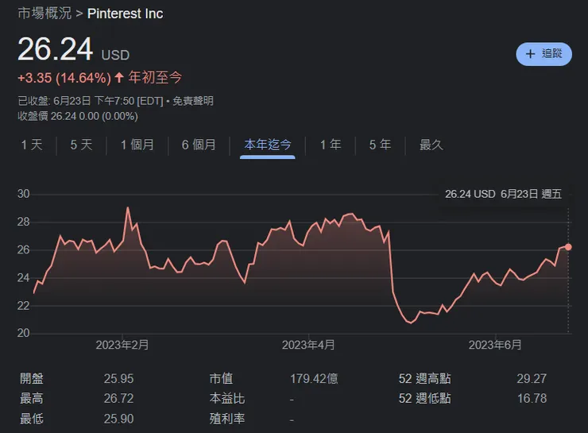
Task: Click the 26.24 USD 6月23日 週五 tooltip
Action: [x=503, y=194]
